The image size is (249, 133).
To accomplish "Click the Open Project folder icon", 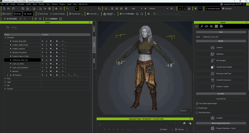I will (9, 9).
